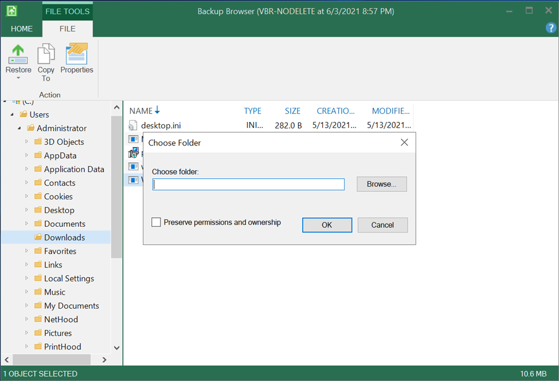
Task: Click the desktop.ini file icon
Action: point(133,125)
